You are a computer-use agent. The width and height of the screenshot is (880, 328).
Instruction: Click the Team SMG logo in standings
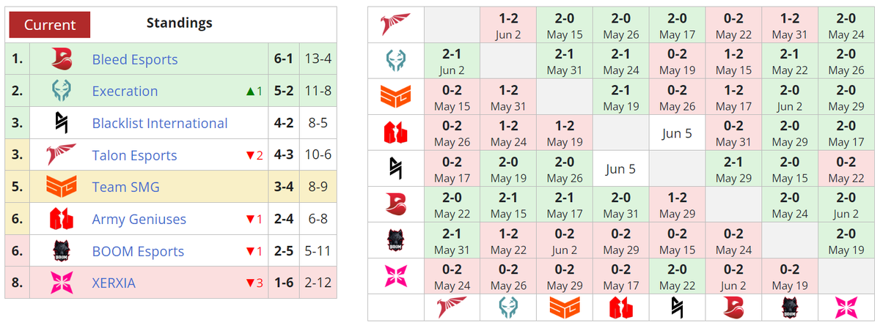tap(62, 187)
